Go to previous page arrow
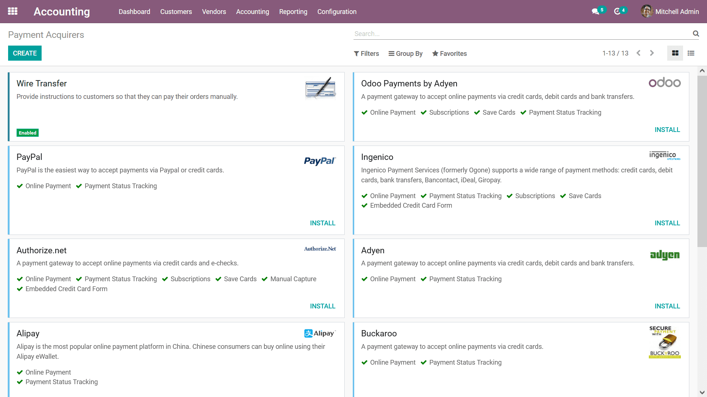This screenshot has height=397, width=707. coord(639,53)
